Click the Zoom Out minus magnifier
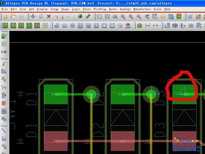 (x=139, y=17)
